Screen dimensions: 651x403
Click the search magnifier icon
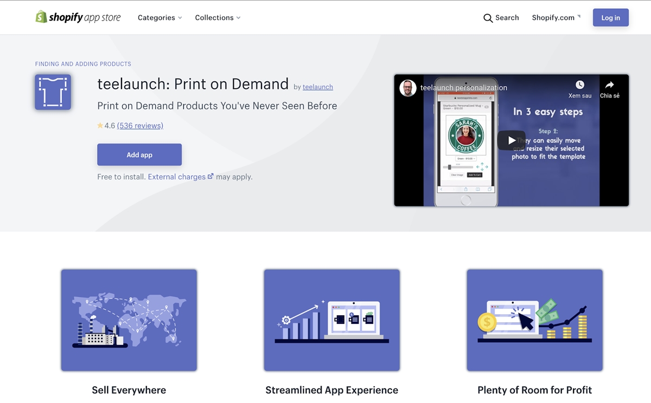(488, 18)
